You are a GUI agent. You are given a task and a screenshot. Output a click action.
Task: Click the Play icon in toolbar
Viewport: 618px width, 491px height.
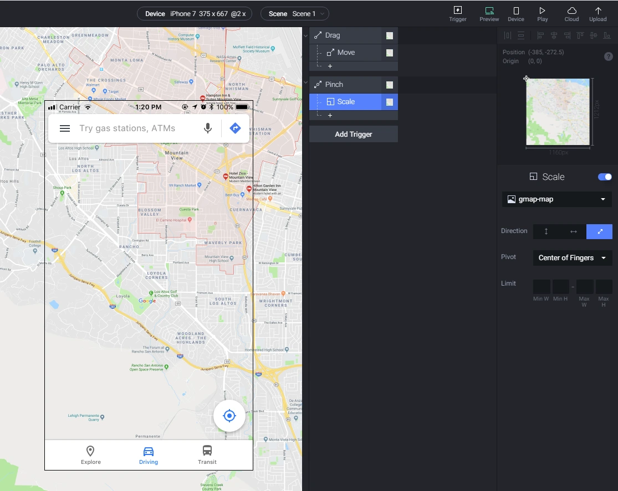tap(542, 13)
